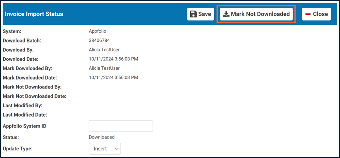Click the Mark Downloaded Date: label
Viewport: 340px width, 158px height.
pyautogui.click(x=30, y=77)
